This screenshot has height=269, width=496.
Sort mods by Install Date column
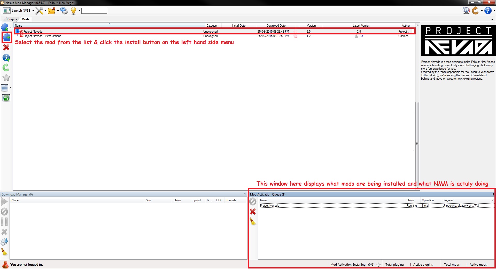[239, 26]
